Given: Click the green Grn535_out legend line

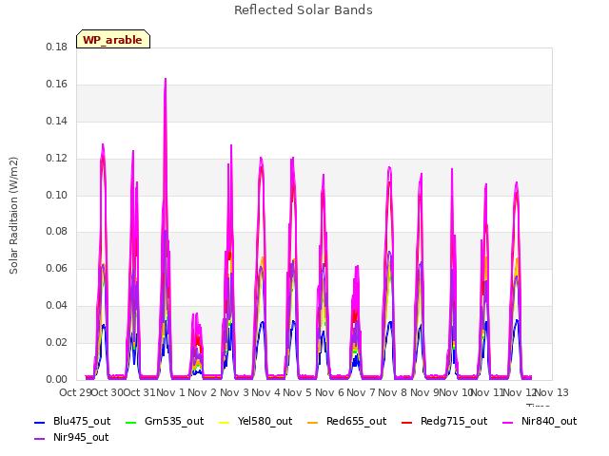Looking at the screenshot, I should pyautogui.click(x=131, y=422).
